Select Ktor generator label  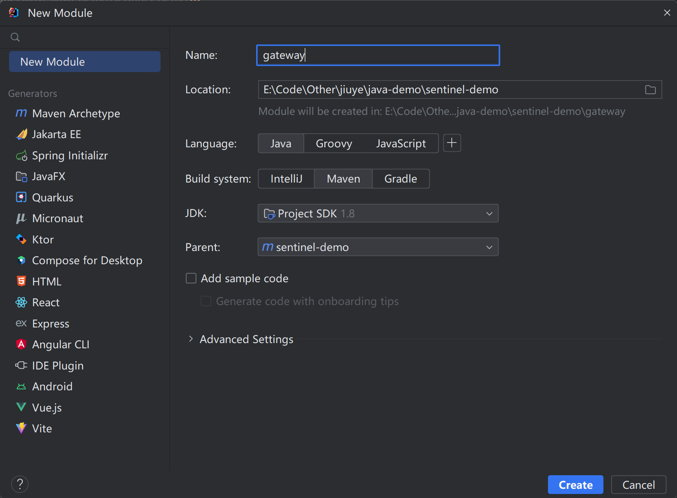click(43, 239)
